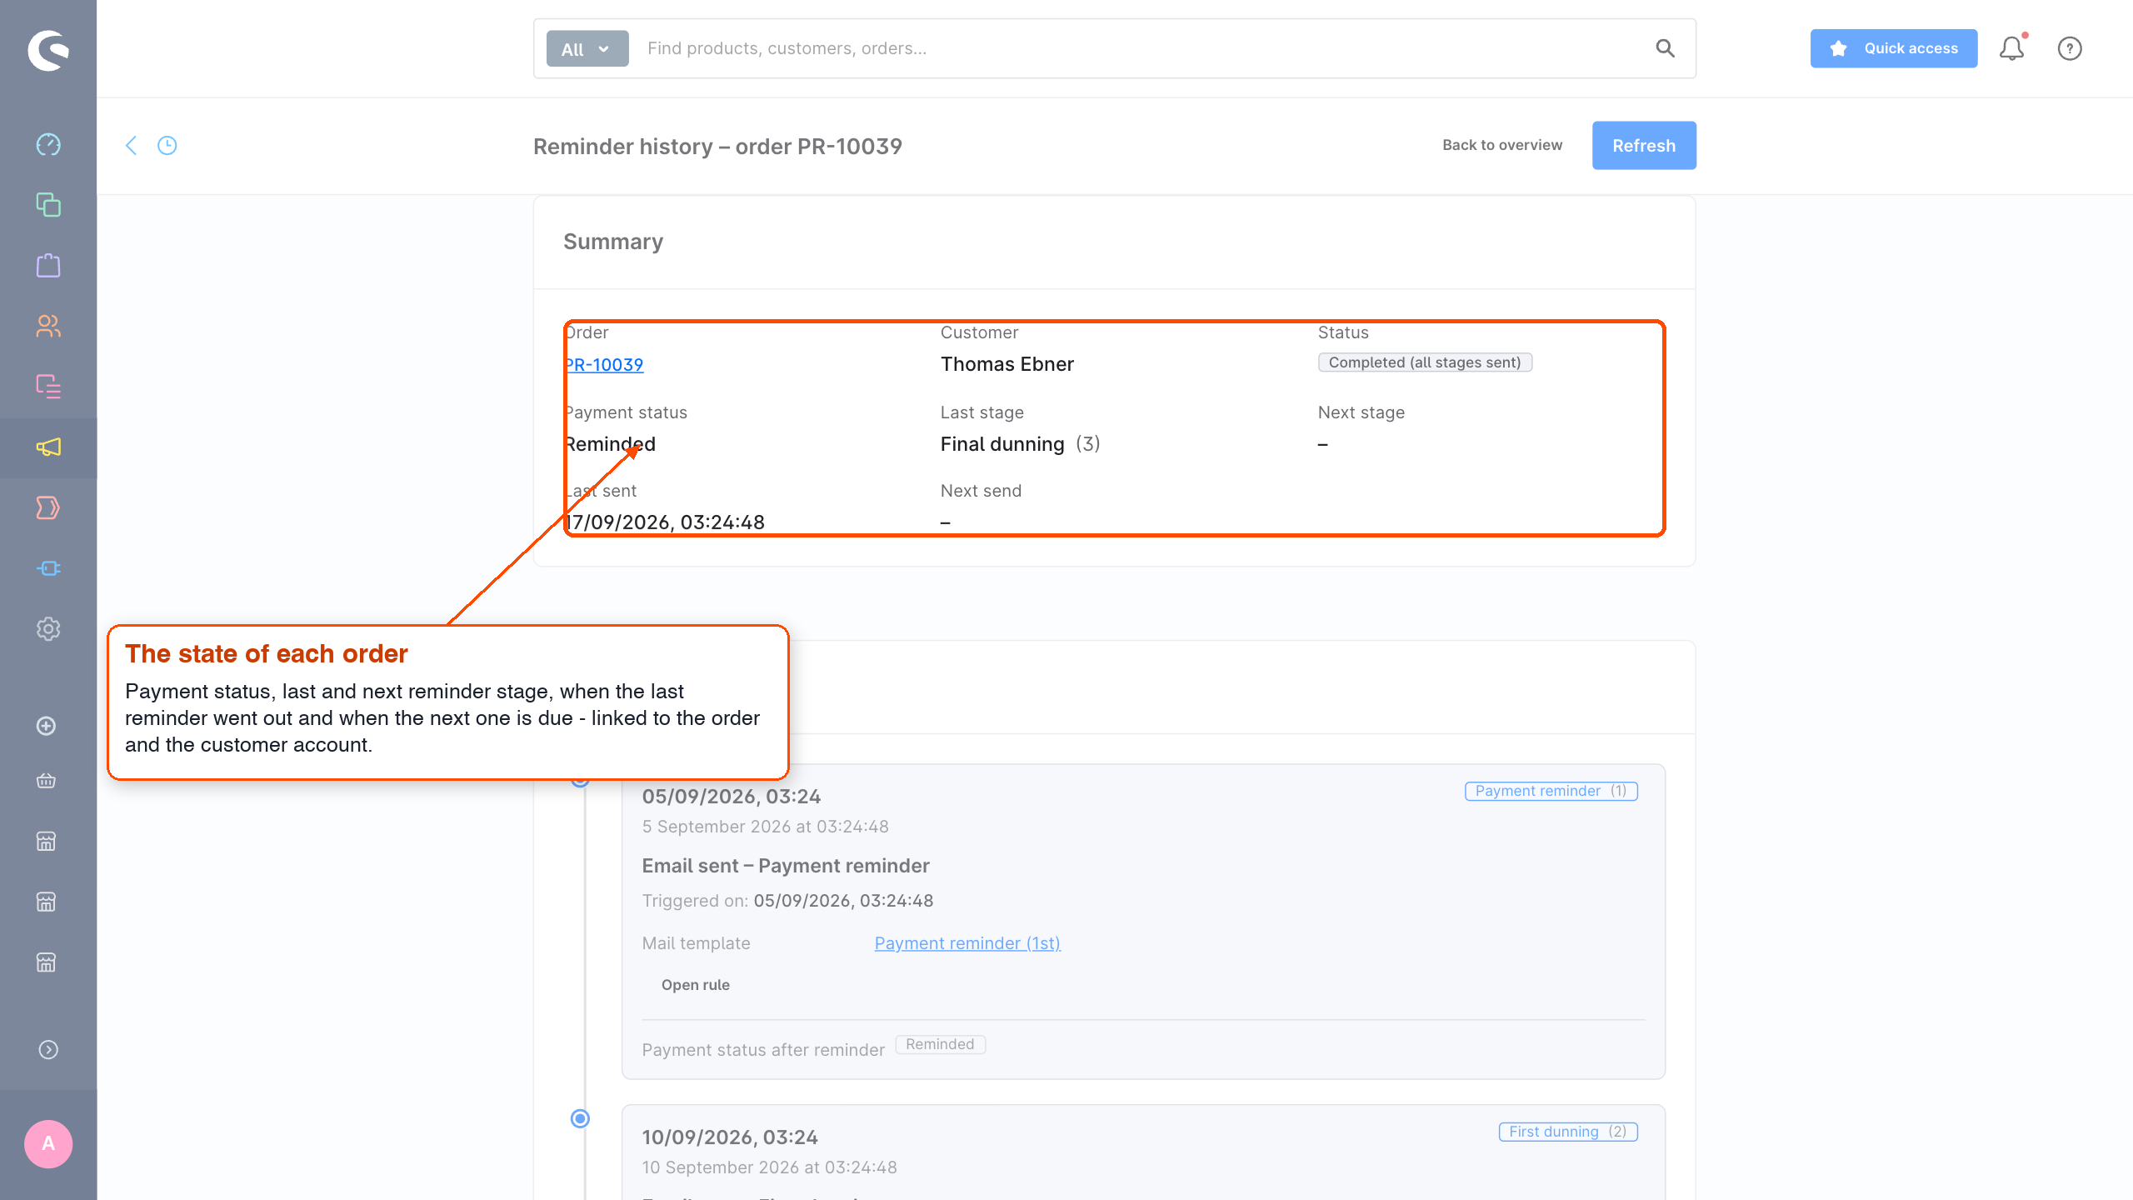Screen dimensions: 2133x1200
Task: Click Back to overview
Action: (x=1502, y=145)
